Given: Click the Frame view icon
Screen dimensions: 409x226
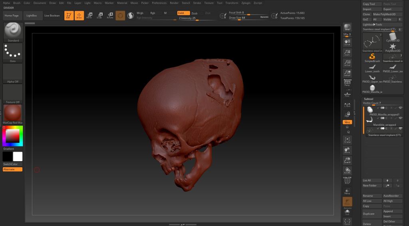Looking at the screenshot, I should click(x=347, y=140).
